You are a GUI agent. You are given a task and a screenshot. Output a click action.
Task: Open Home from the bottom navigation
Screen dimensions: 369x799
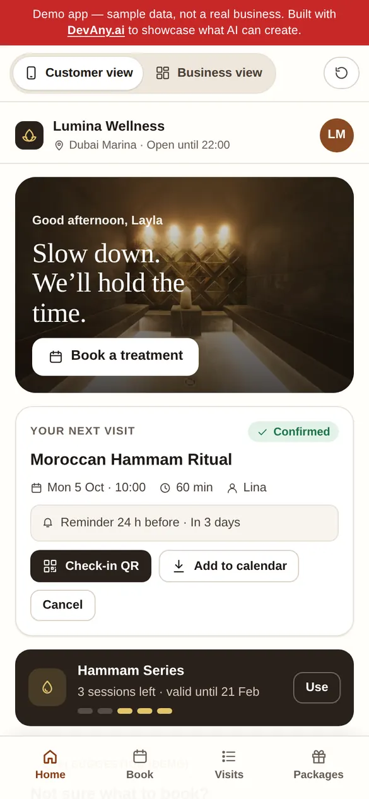click(x=50, y=765)
